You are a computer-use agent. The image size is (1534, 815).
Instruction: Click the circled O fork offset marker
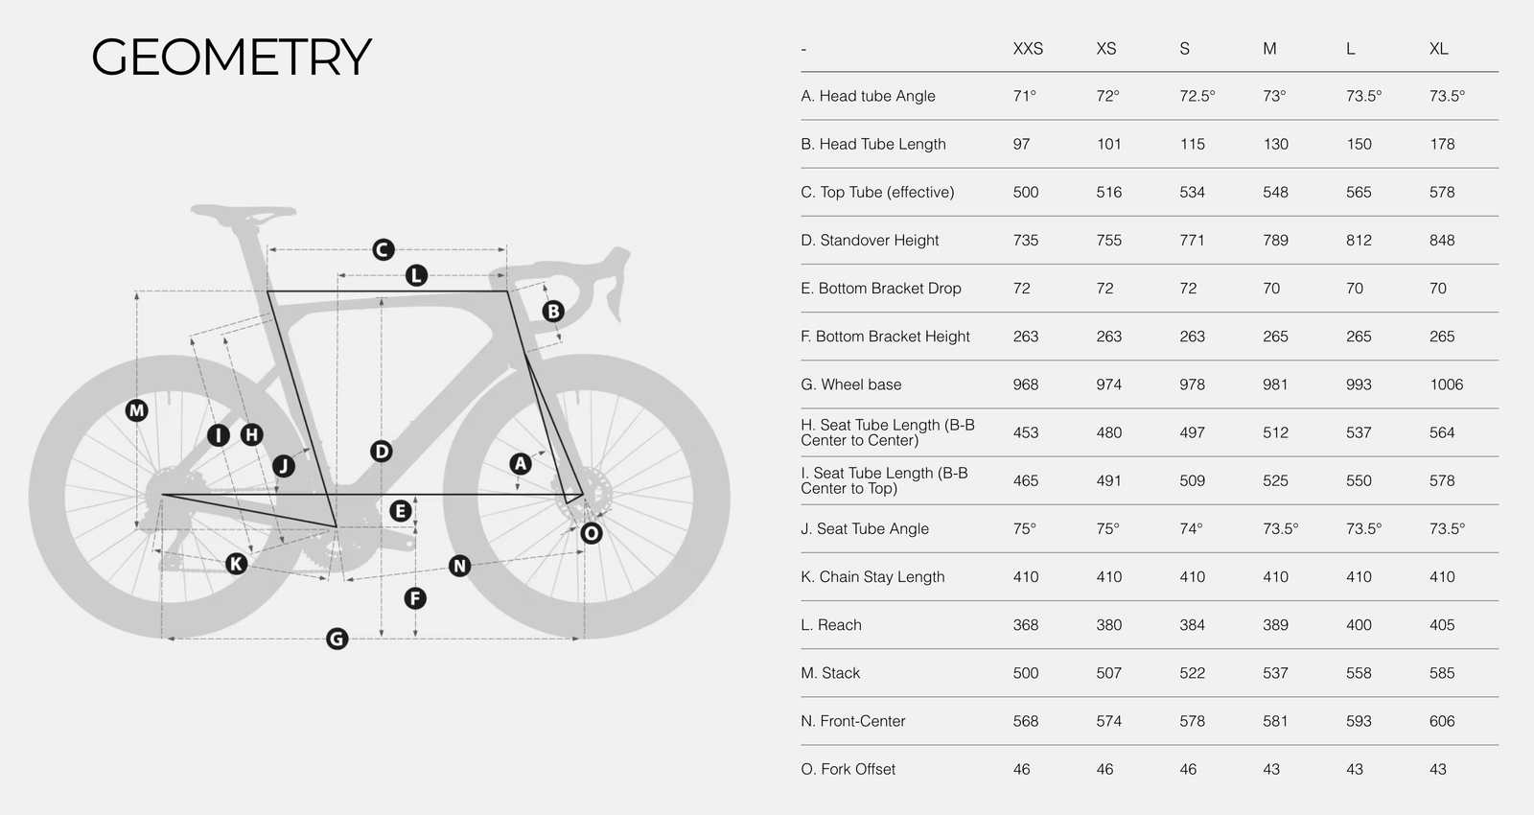click(x=592, y=533)
